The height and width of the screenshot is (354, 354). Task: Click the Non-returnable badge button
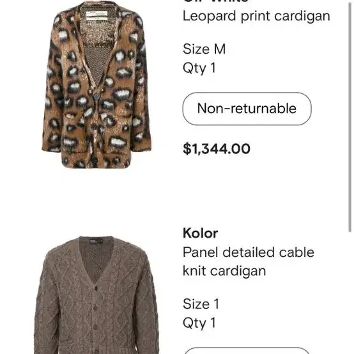pos(247,109)
